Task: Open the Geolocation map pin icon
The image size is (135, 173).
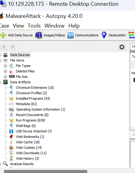Action: tap(104, 35)
